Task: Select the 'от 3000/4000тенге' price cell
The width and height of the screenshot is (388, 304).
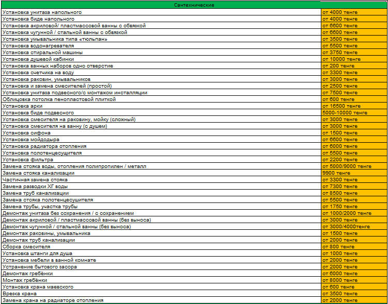Action: [x=354, y=227]
